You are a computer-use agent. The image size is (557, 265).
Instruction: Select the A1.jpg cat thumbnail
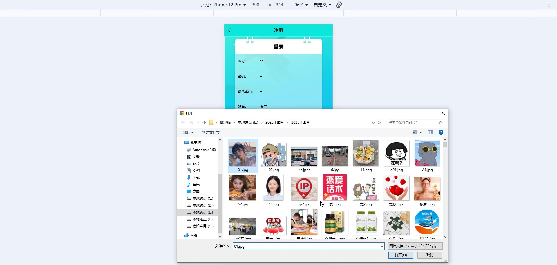point(427,153)
